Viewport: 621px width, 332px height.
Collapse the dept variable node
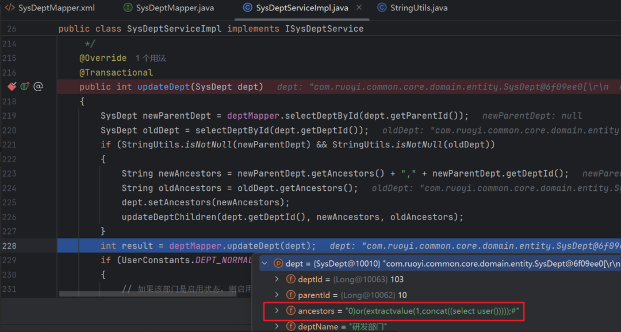[x=265, y=263]
